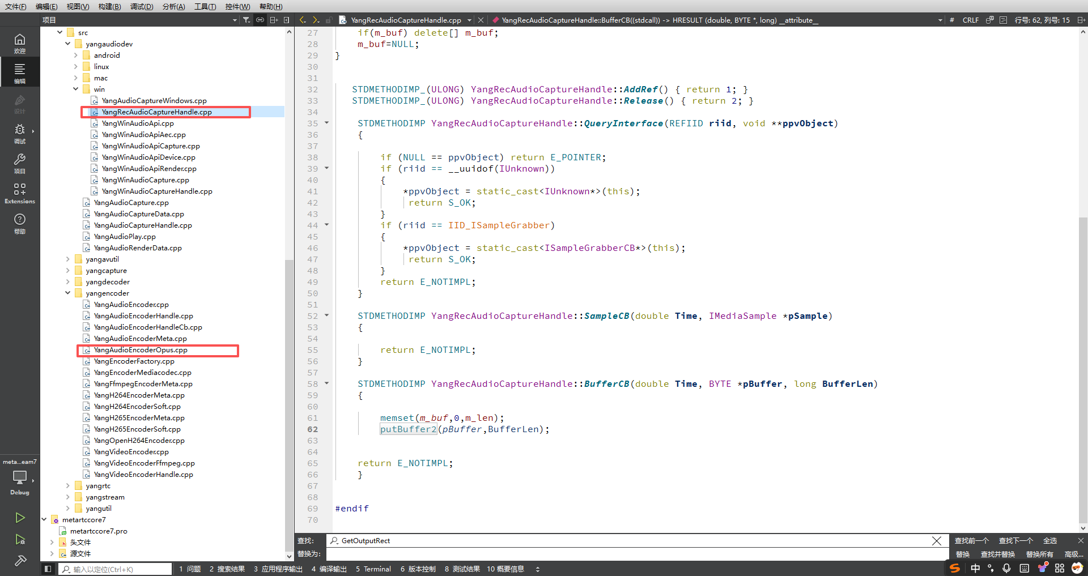The width and height of the screenshot is (1088, 576).
Task: Open the Projects (项目) mode
Action: pos(20,164)
